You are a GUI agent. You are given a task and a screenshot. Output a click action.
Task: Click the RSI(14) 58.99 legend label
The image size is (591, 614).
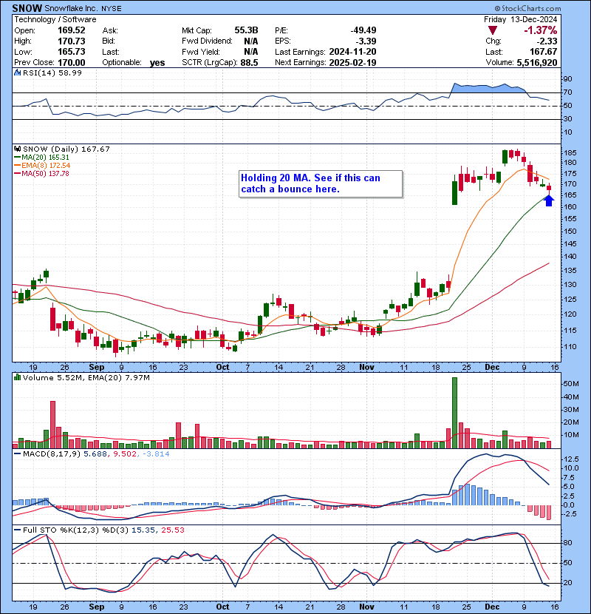(x=52, y=72)
